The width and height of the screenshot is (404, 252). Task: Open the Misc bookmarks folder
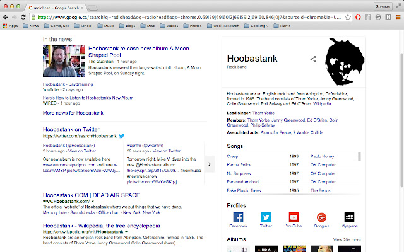[147, 26]
